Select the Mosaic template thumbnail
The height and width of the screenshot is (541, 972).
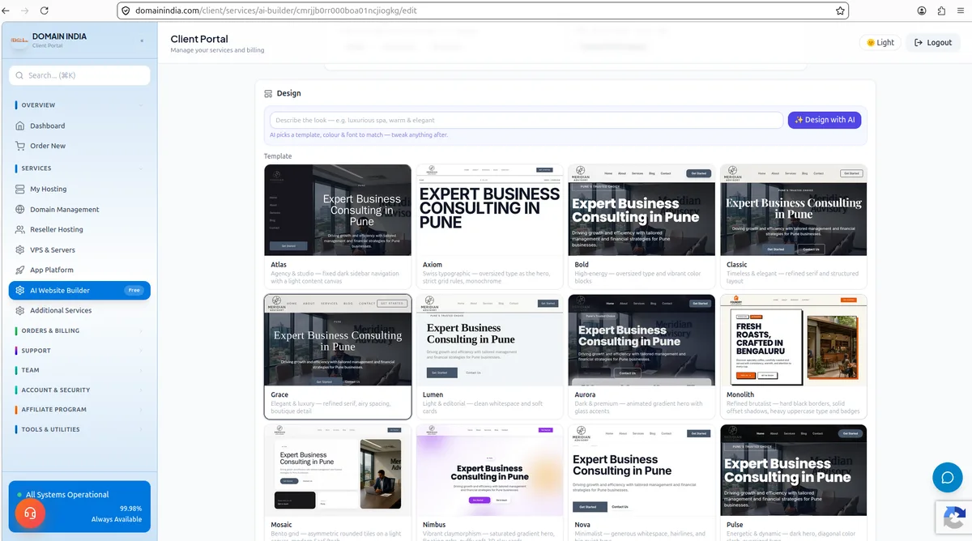pyautogui.click(x=338, y=470)
